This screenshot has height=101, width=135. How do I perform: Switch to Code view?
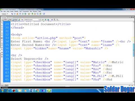4,20
